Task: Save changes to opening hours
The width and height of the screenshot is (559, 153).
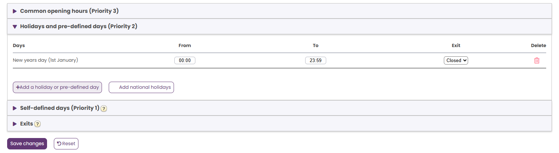Action: pyautogui.click(x=27, y=144)
